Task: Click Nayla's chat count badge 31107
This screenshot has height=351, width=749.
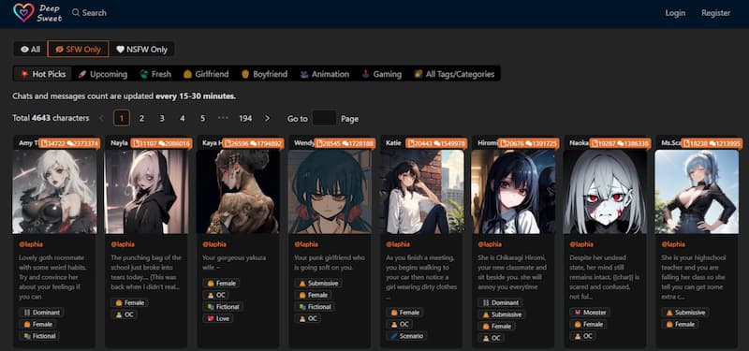Action: [x=161, y=143]
